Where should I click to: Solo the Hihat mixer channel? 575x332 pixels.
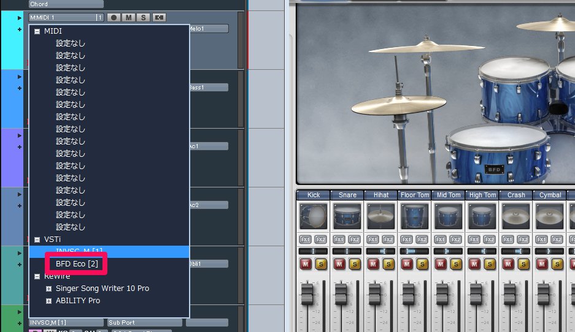coord(388,263)
